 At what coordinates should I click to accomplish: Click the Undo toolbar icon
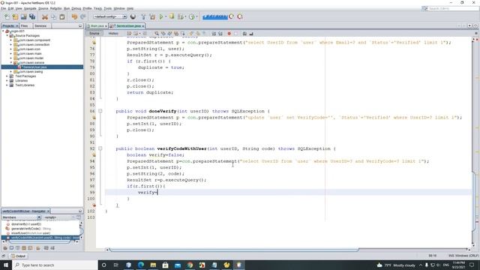(x=74, y=16)
